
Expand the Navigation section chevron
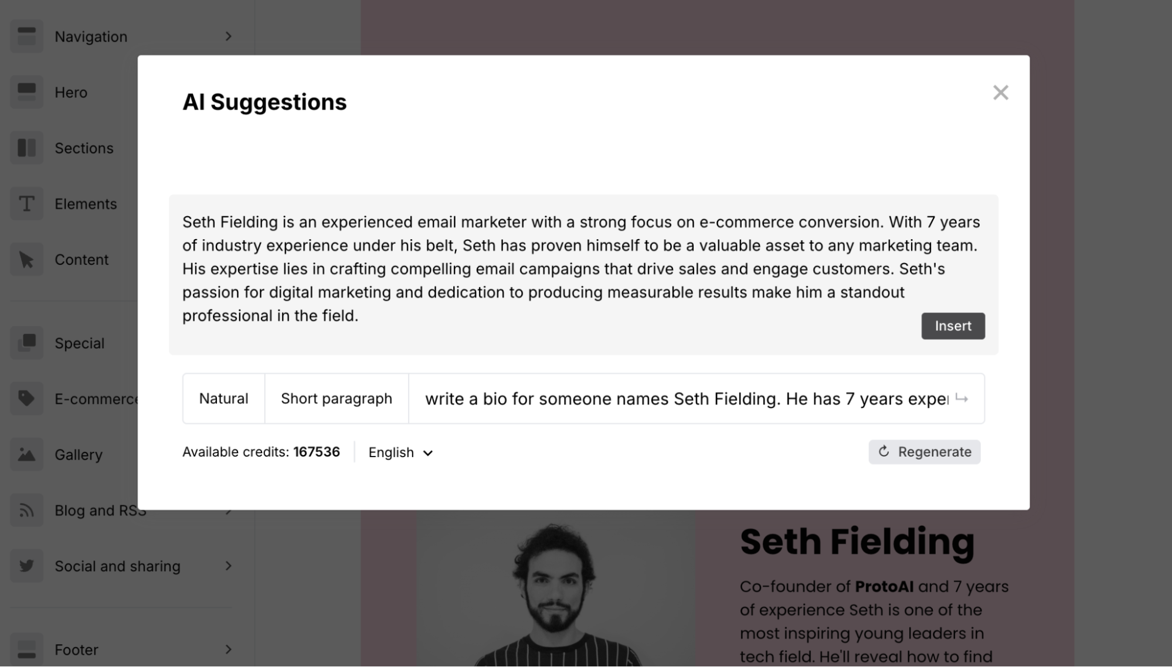pyautogui.click(x=228, y=35)
